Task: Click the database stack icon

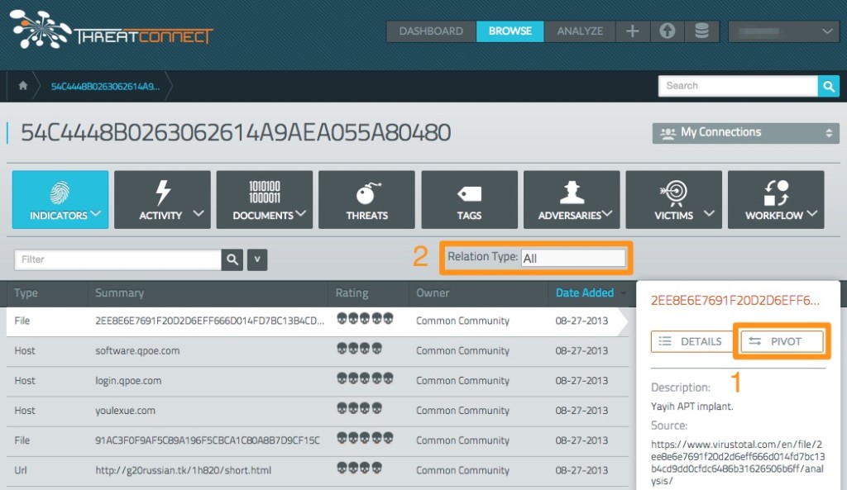Action: coord(701,31)
